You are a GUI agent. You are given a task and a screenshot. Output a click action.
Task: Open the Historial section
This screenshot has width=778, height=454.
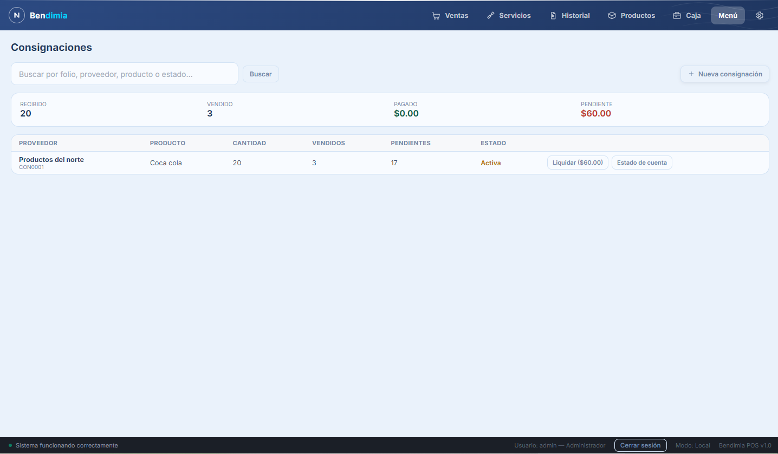tap(569, 16)
